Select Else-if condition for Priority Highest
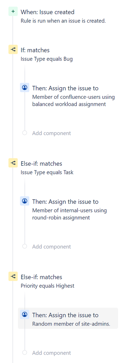Screen dimensions: 138x363 (x=41, y=277)
